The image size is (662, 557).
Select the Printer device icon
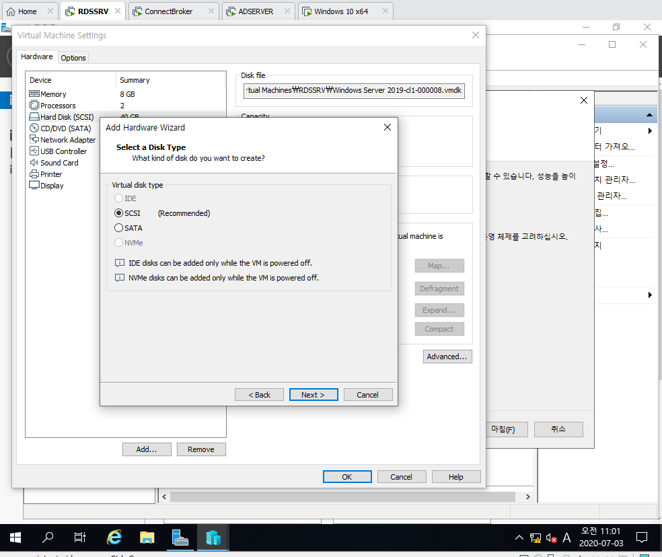34,174
